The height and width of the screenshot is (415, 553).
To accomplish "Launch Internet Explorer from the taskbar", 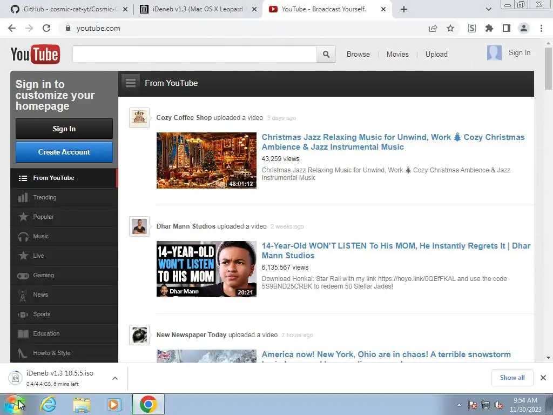I will click(x=48, y=405).
